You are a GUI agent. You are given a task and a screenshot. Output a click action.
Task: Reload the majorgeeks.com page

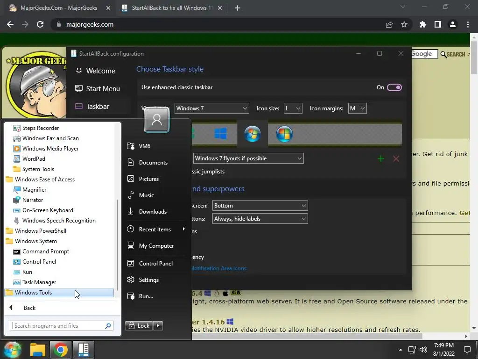point(40,24)
